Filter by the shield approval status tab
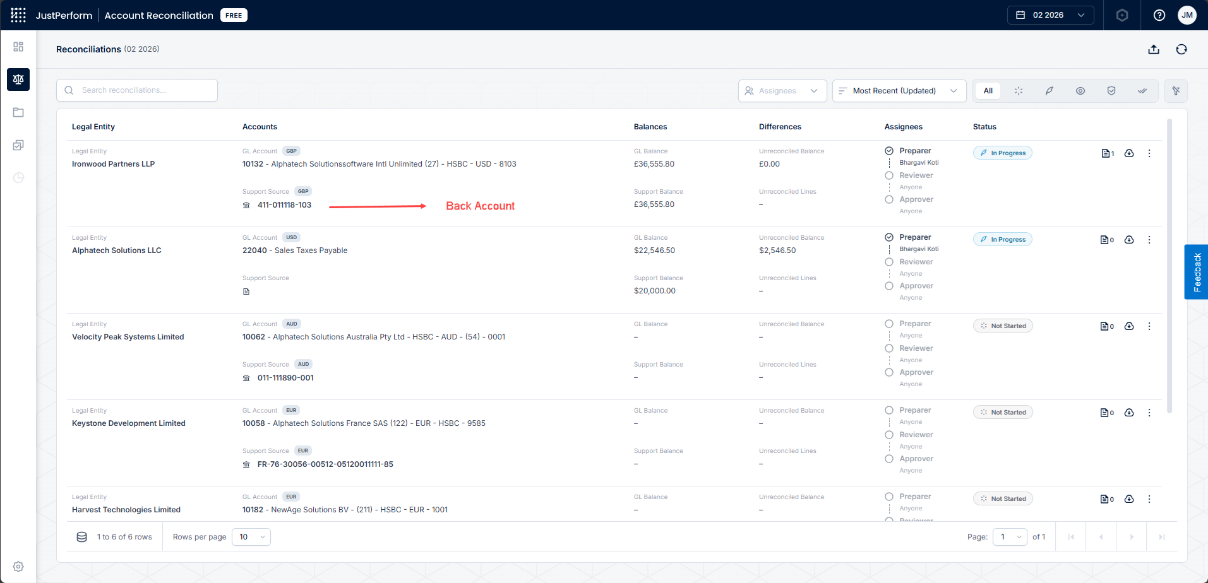This screenshot has height=583, width=1208. 1111,91
